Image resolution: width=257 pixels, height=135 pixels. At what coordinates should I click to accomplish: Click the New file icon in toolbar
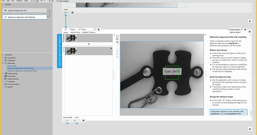coord(31,1)
